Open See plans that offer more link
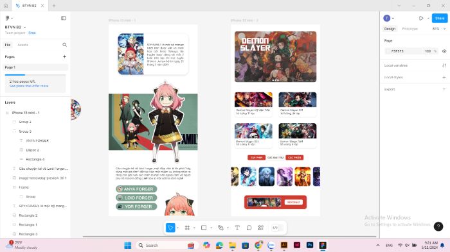450x252 pixels. pos(29,86)
